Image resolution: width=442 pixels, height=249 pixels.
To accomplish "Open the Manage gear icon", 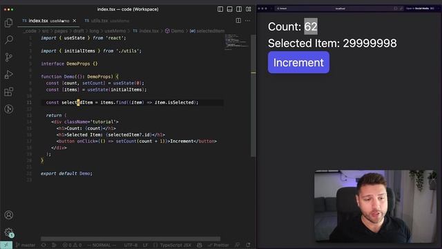I will pyautogui.click(x=9, y=232).
